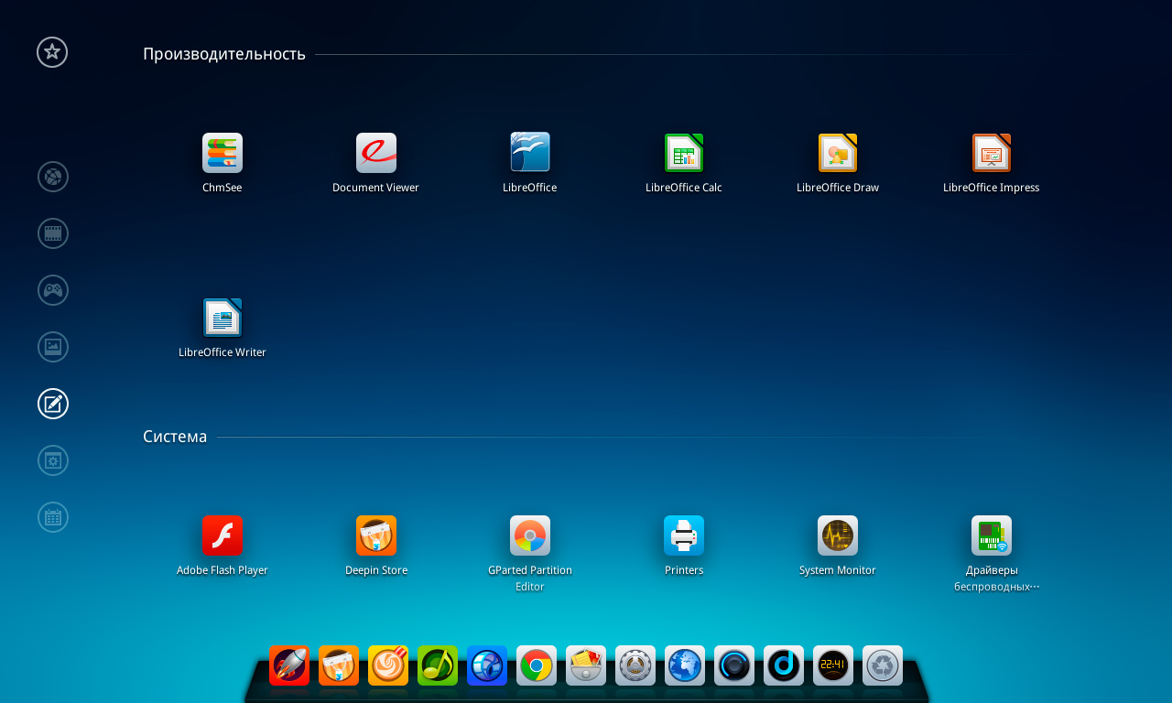This screenshot has height=703, width=1172.
Task: Select the picture graphics category icon
Action: [x=53, y=347]
